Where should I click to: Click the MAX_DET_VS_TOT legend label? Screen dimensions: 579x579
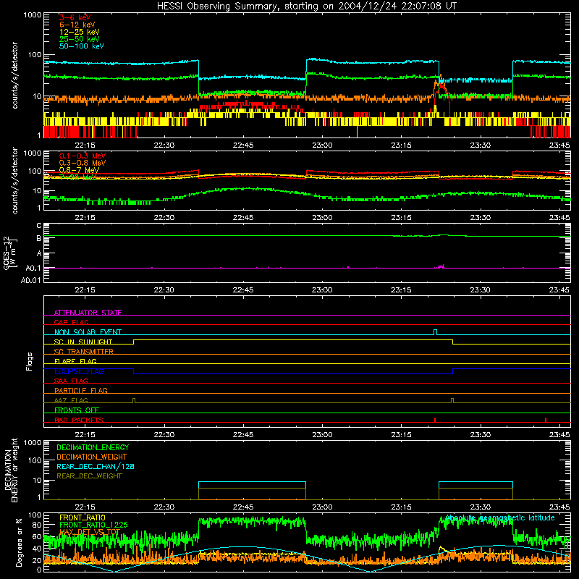click(89, 532)
